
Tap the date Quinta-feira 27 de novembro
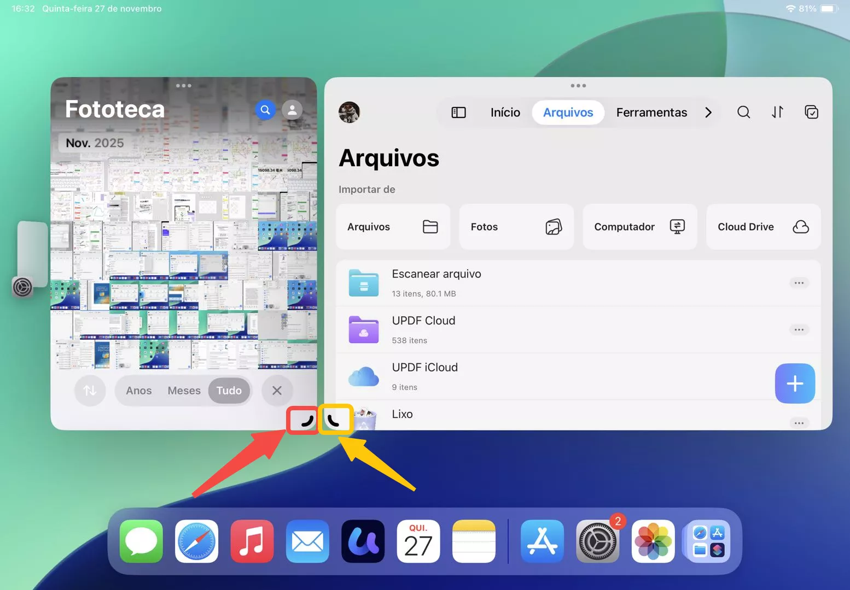tap(102, 9)
